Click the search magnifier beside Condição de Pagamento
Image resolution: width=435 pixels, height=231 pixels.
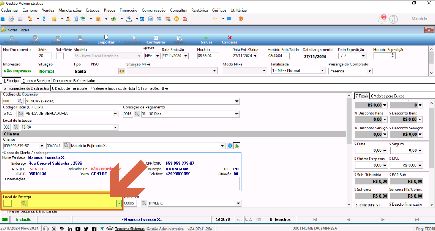pos(137,114)
